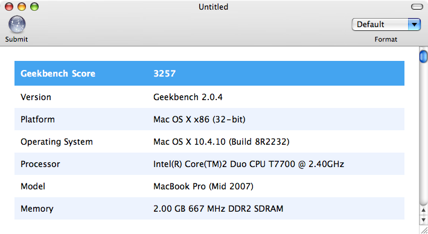Select the MacBook Pro (Mid 2007) model
The height and width of the screenshot is (234, 428).
(x=203, y=186)
